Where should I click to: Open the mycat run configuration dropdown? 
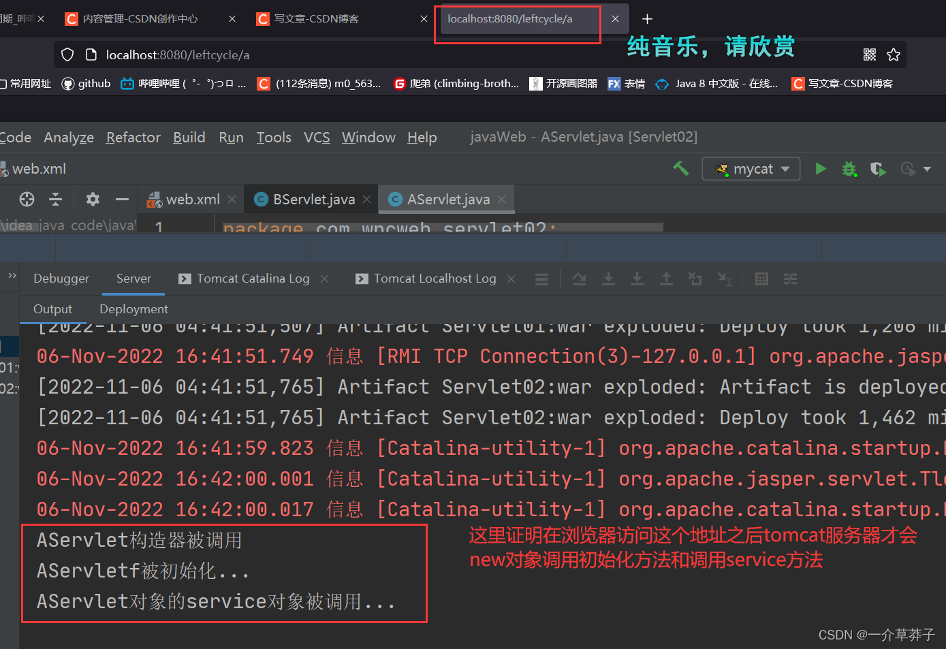coord(751,169)
